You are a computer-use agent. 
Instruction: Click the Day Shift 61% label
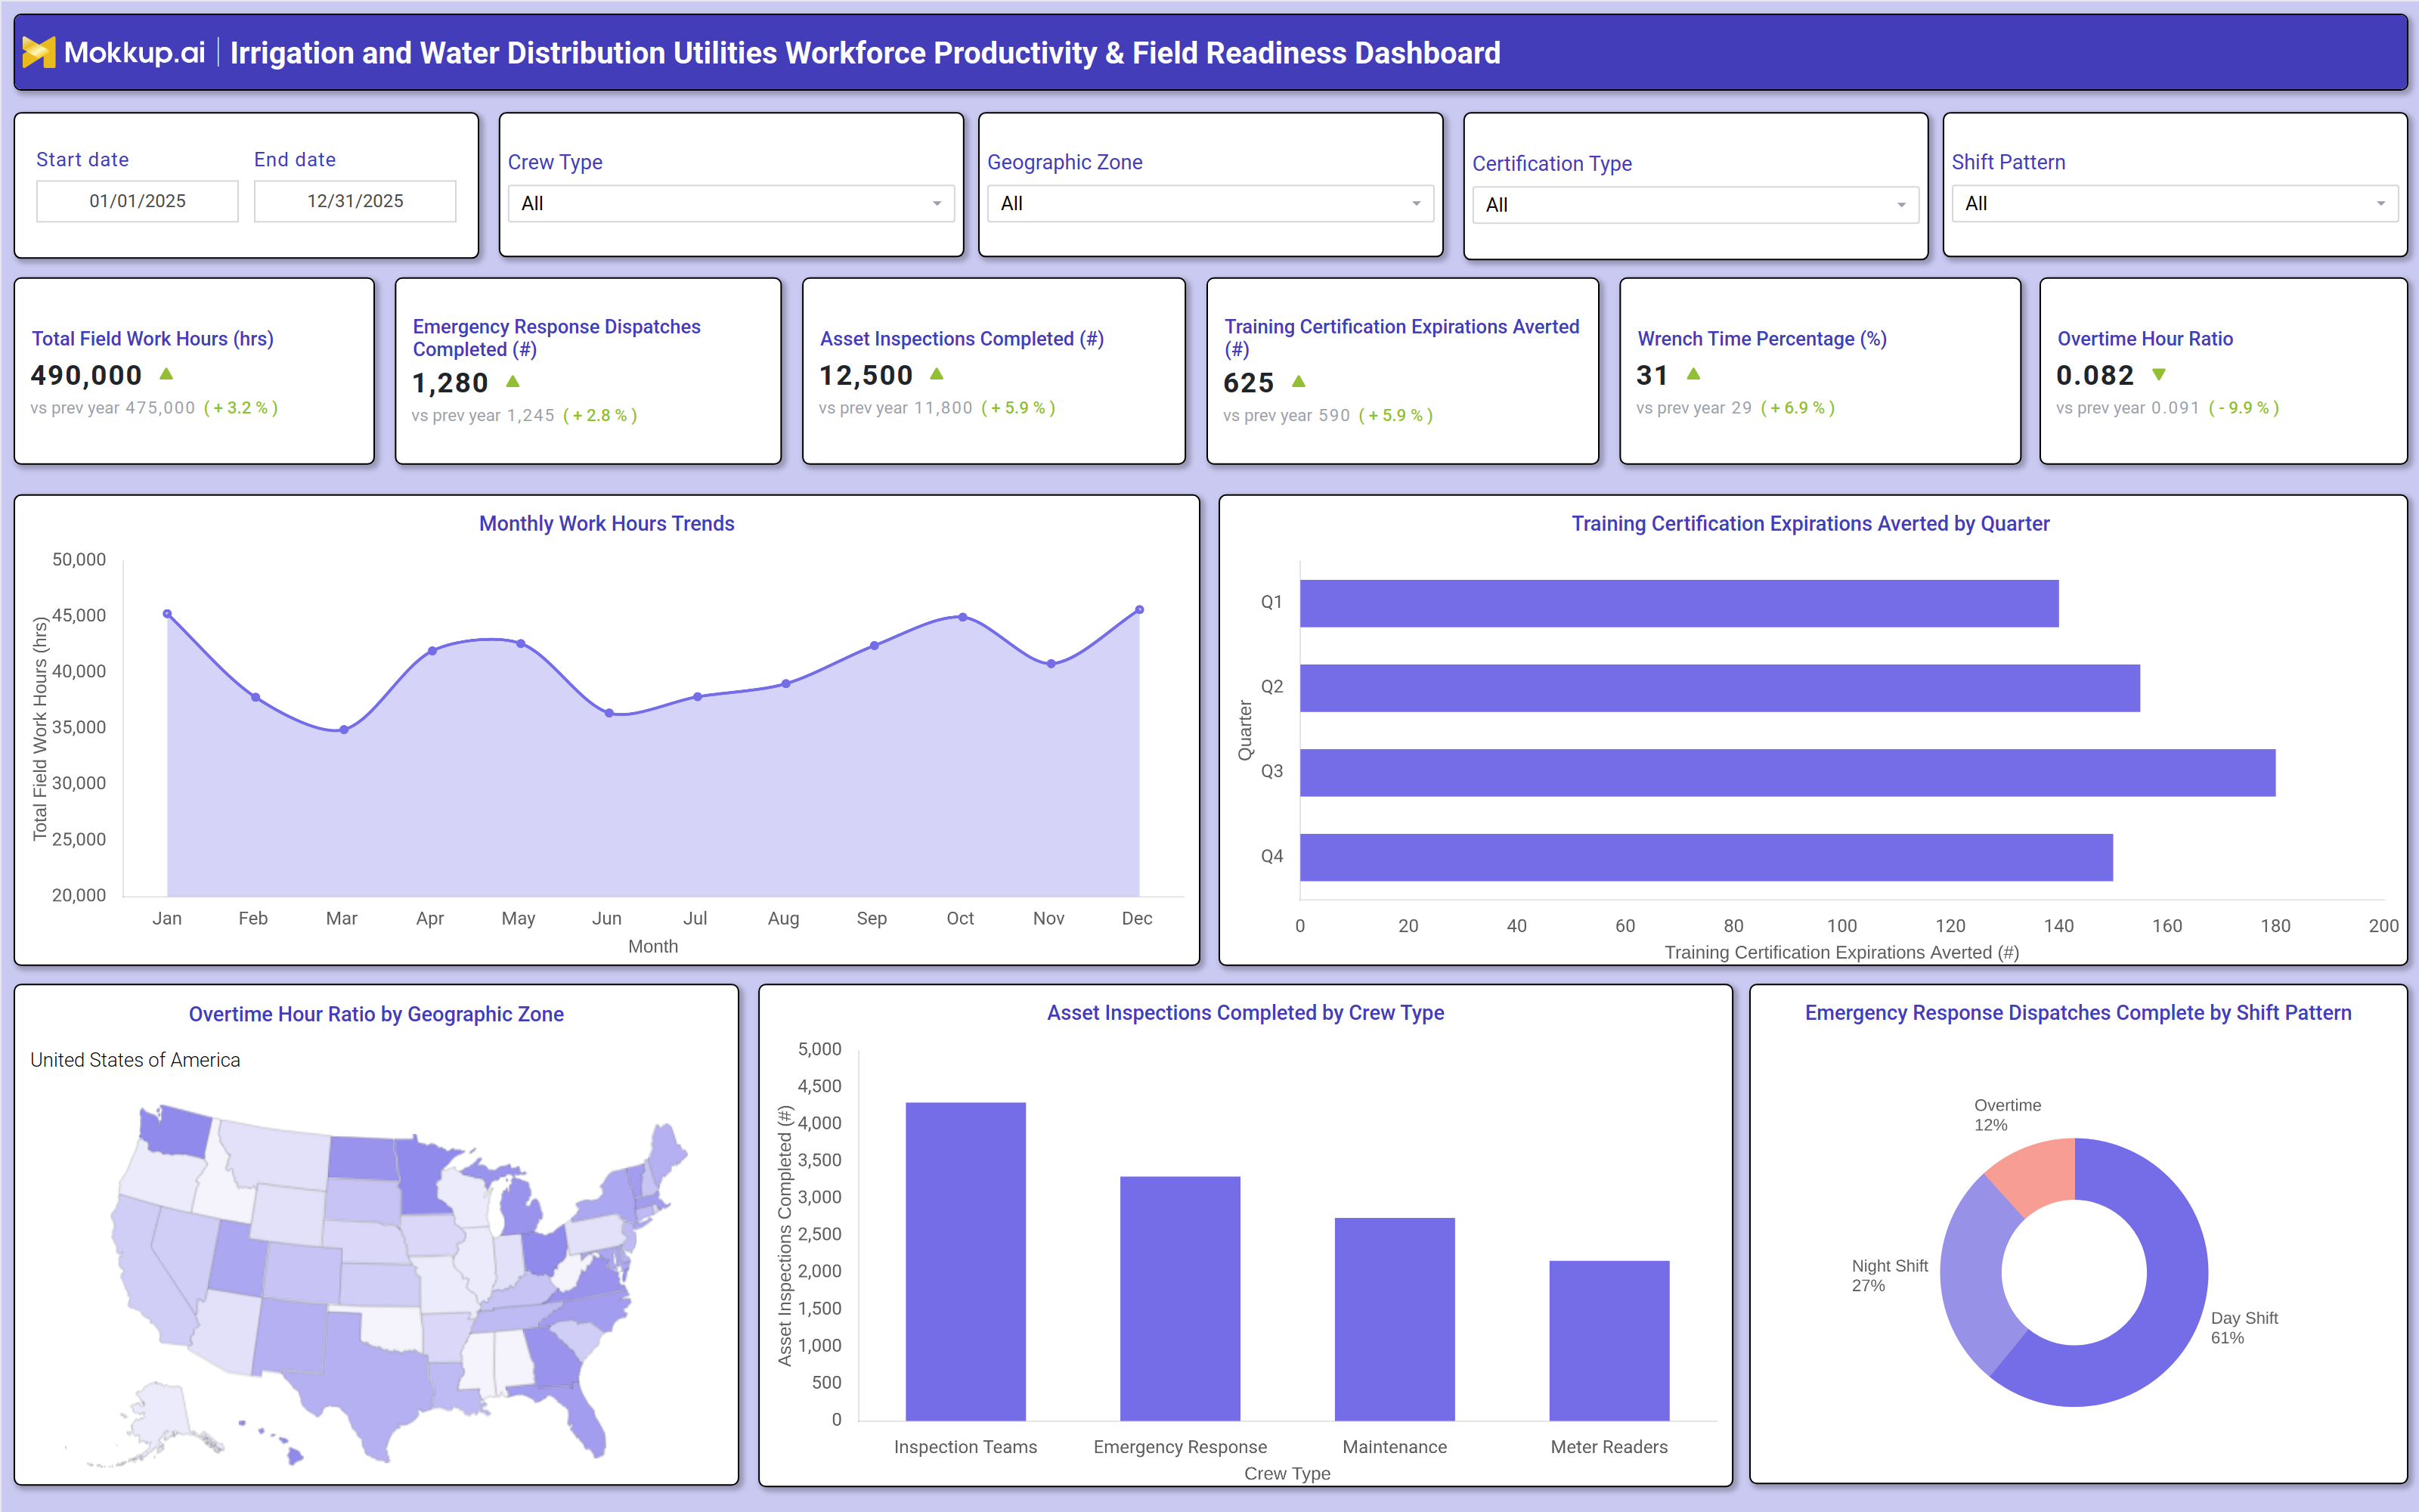click(2244, 1328)
